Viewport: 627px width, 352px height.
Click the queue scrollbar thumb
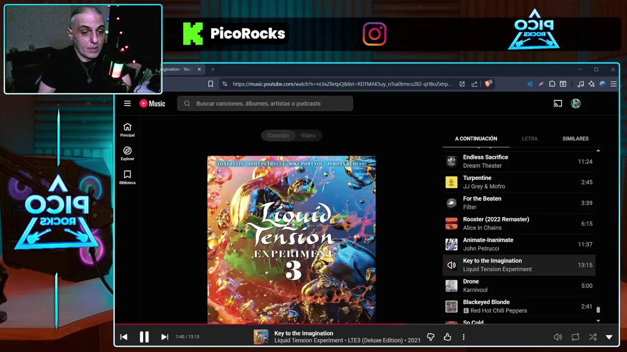[x=598, y=309]
